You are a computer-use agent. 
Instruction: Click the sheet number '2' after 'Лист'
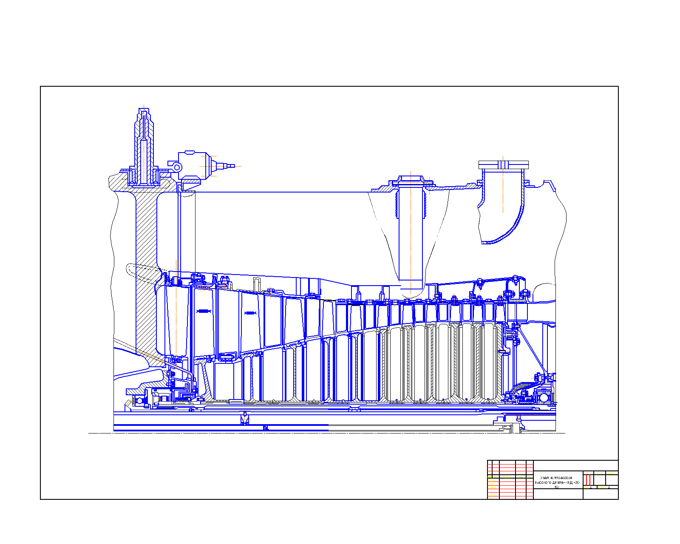[591, 487]
